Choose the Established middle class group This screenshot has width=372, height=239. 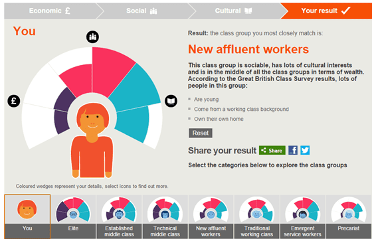point(119,216)
